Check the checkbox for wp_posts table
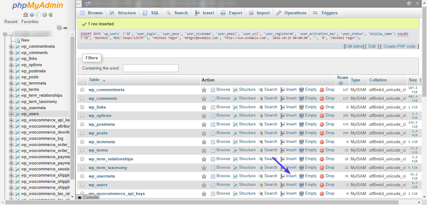427x205 pixels. click(x=82, y=133)
